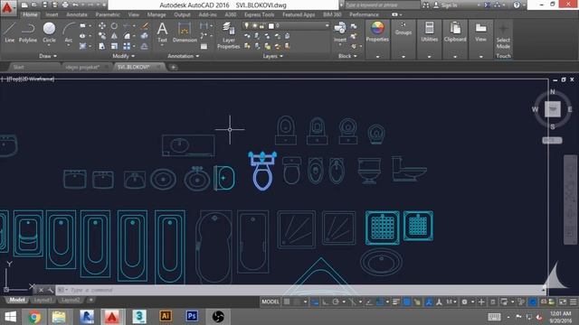Screen dimensions: 579x325
Task: Open the Clipboard panel
Action: coord(455,32)
